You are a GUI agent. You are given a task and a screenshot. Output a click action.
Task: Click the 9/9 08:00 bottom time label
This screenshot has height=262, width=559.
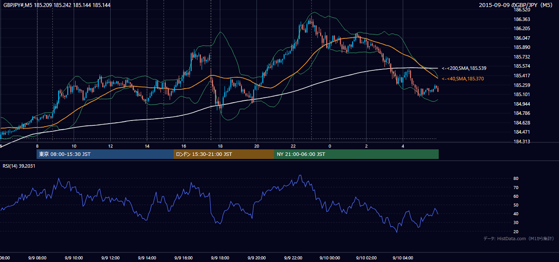[x=37, y=258]
